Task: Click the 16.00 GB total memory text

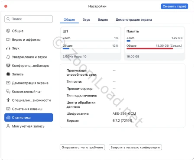Action: coord(133,57)
